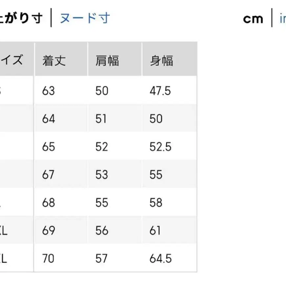Click the 身幅 value 47.5 cell
Screen dimensions: 286x286
161,91
